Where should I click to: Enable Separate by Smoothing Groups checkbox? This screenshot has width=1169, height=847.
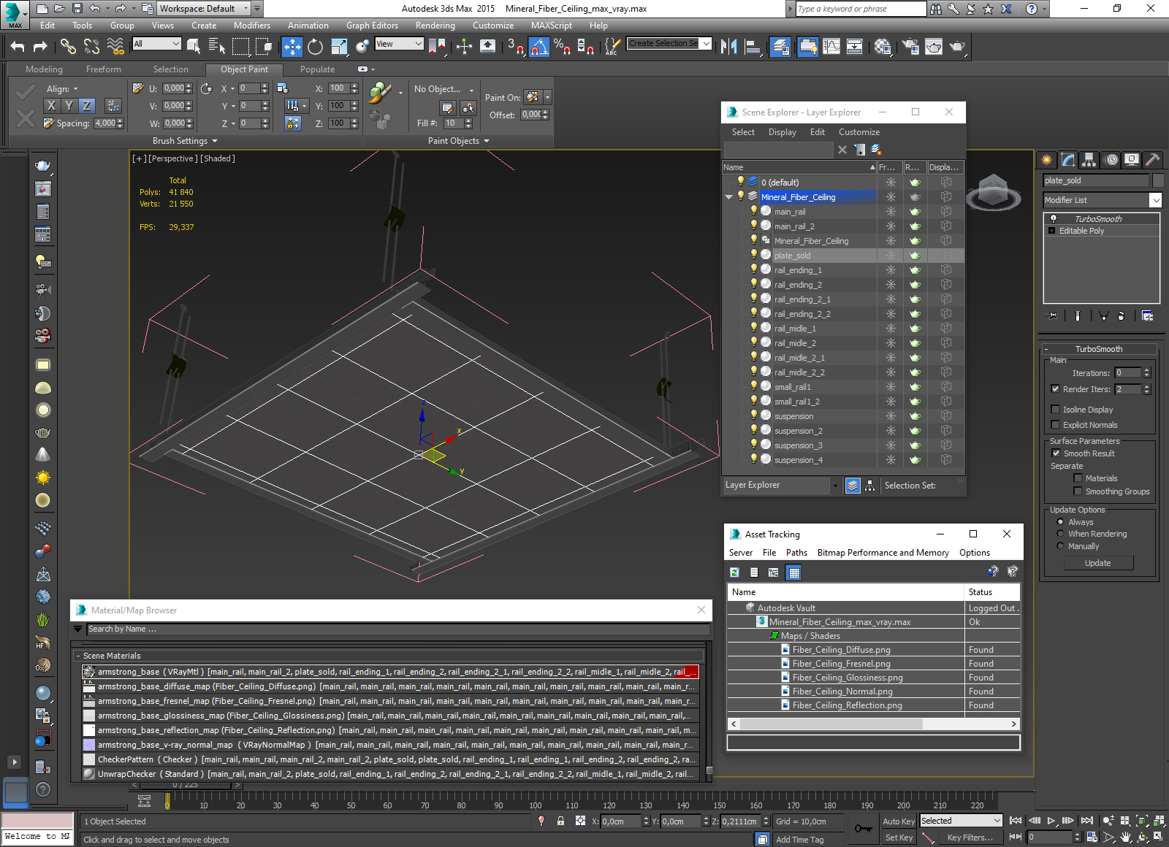click(1078, 491)
